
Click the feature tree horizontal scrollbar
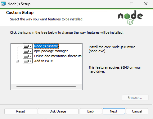(x=46, y=87)
